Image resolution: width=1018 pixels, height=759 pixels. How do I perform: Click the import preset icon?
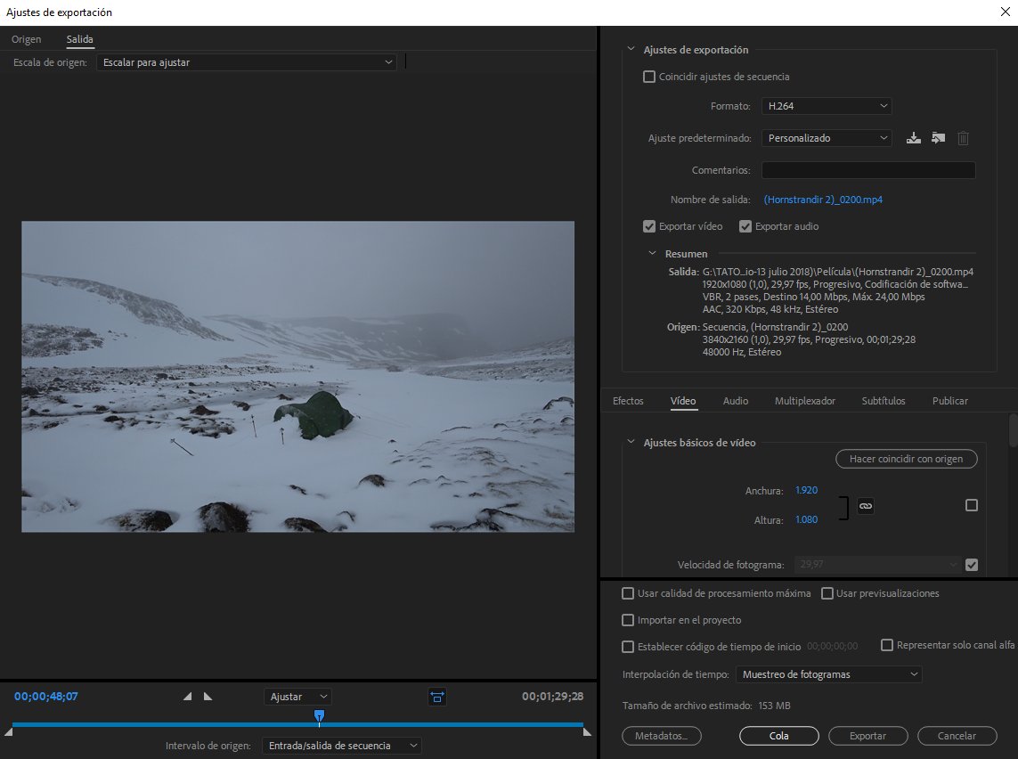point(938,138)
